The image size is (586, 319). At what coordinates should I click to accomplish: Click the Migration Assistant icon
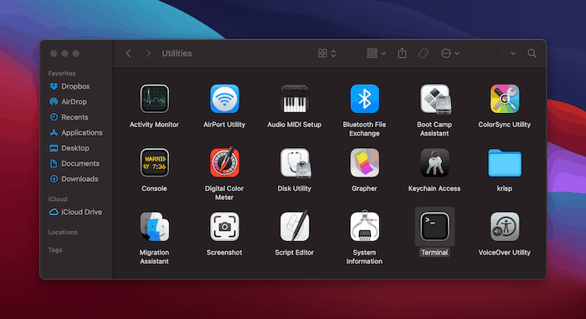point(154,227)
